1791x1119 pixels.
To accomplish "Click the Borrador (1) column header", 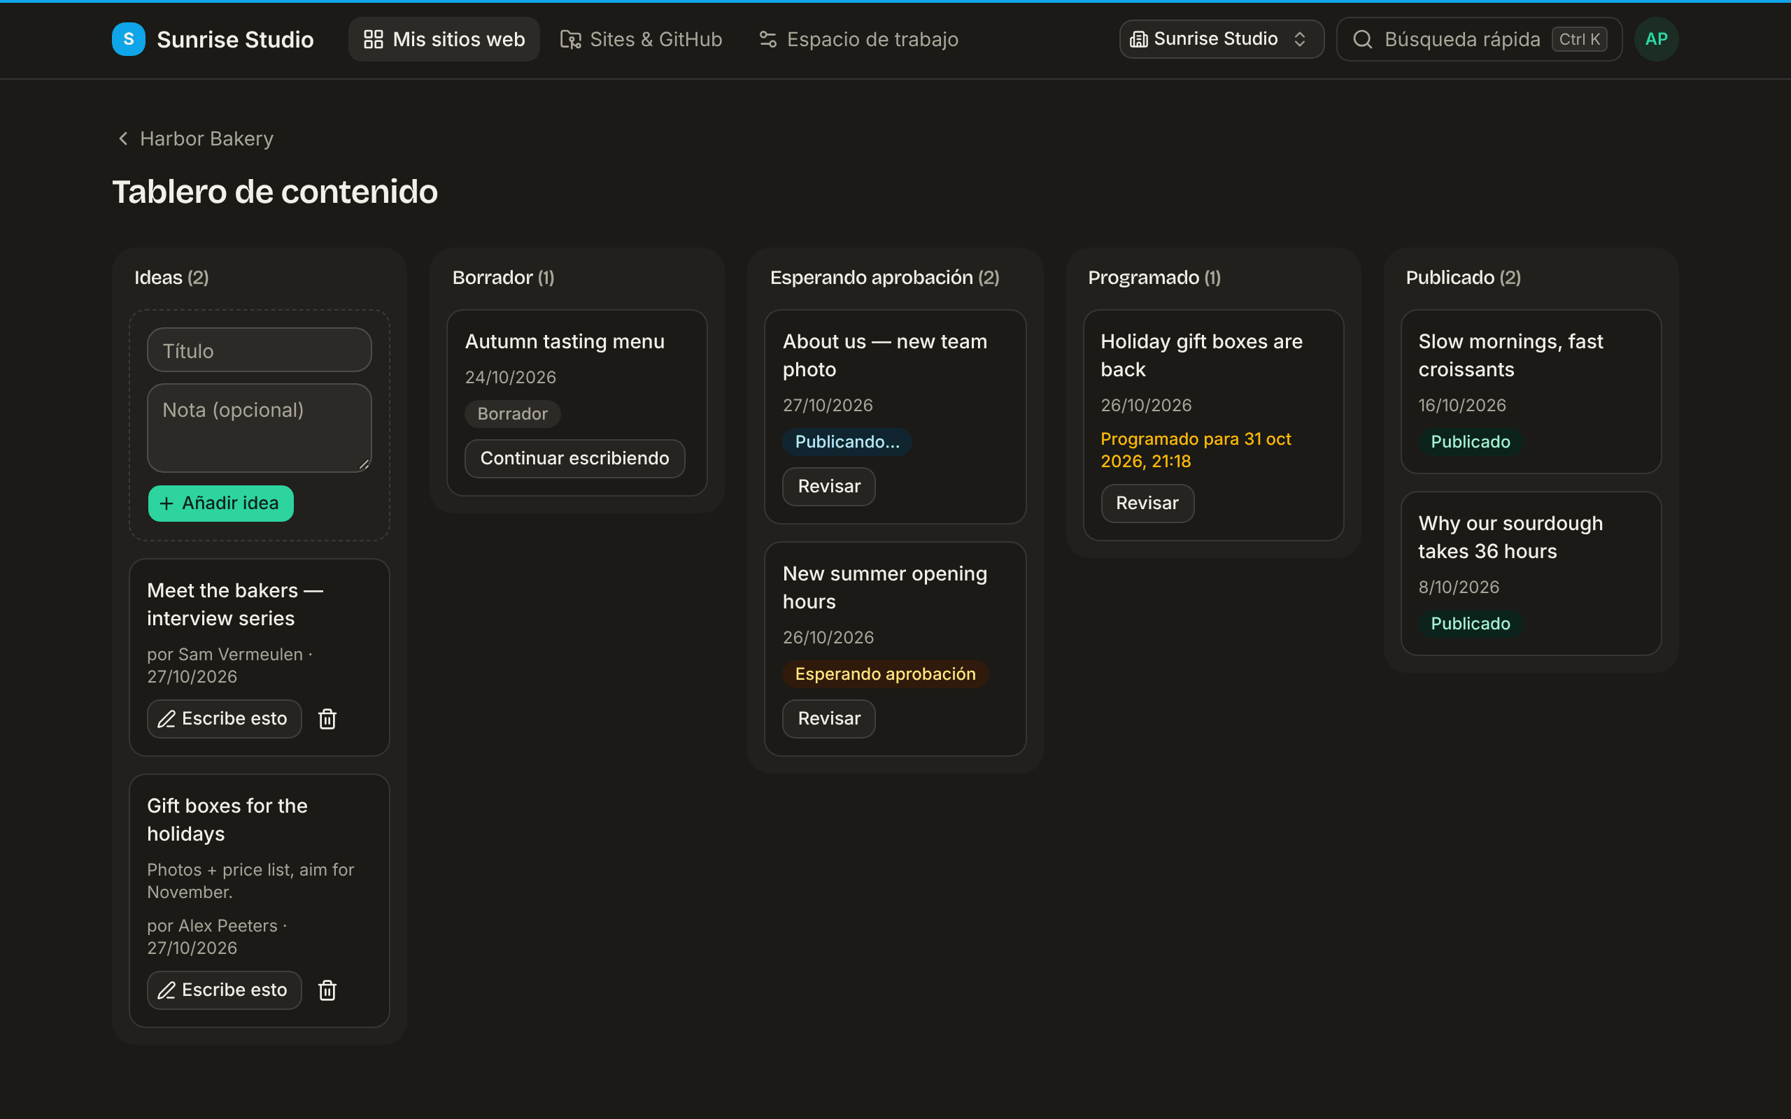I will [x=503, y=278].
